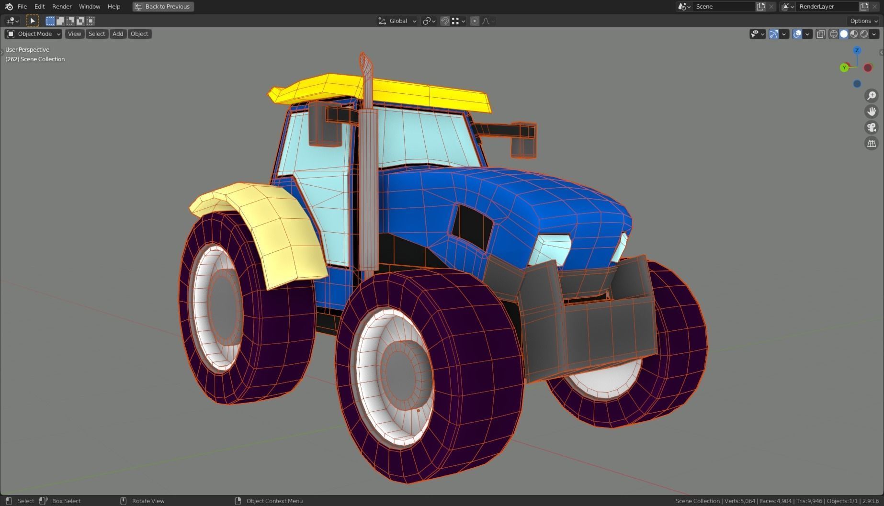Click the pan view hand icon

click(872, 111)
